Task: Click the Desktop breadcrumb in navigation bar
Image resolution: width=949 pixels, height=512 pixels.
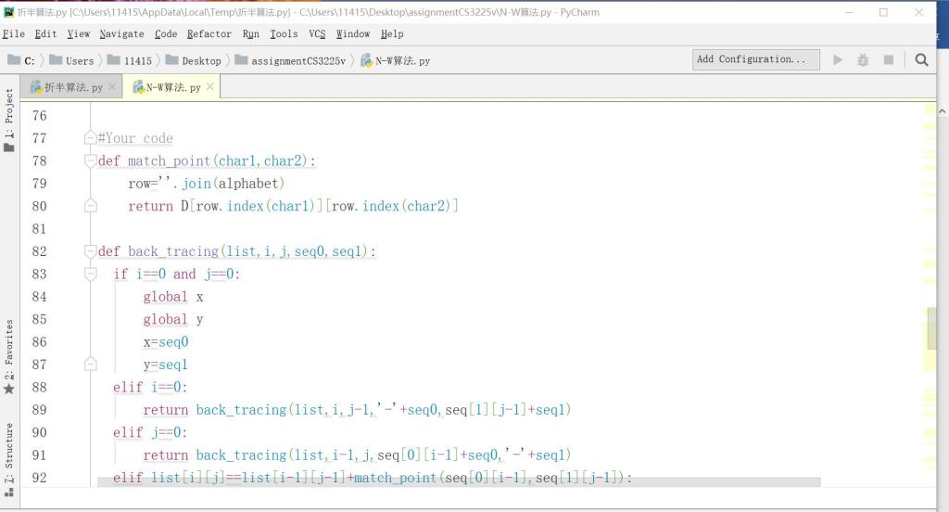Action: [200, 61]
